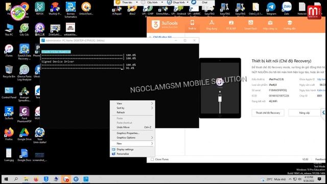Viewport: 327px width, 184px height.
Task: Open the EaseUS Data Recovery shortcut
Action: tap(24, 52)
